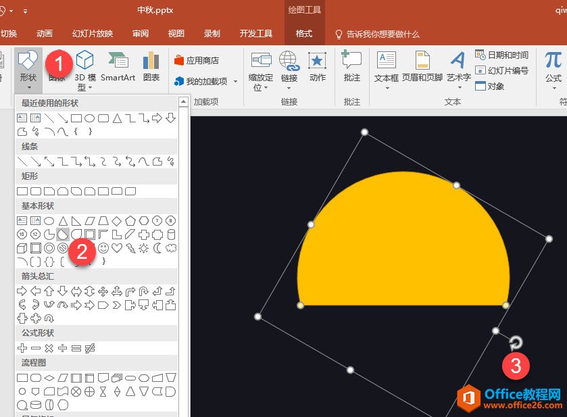The width and height of the screenshot is (567, 417).
Task: Open the 动画 animations tab
Action: (x=45, y=34)
